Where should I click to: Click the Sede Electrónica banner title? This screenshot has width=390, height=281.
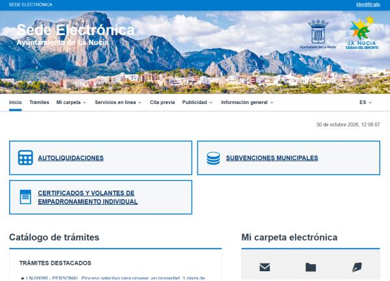(x=75, y=30)
